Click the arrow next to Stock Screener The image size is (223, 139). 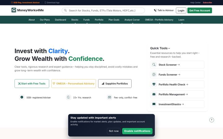178,65
